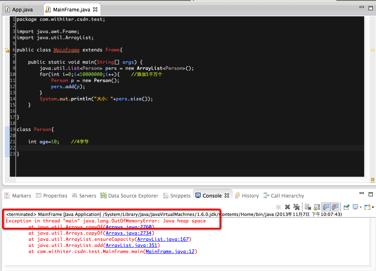The image size is (376, 271).
Task: Pin the console with the pushpin icon
Action: [346, 207]
